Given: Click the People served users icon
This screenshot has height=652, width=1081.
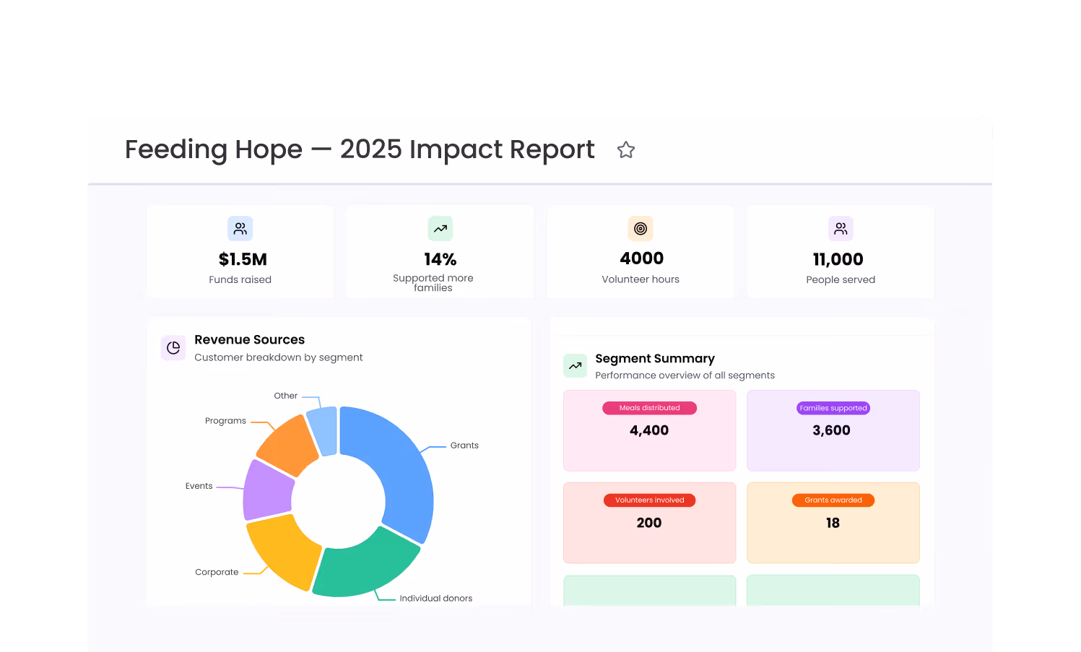Looking at the screenshot, I should (841, 228).
